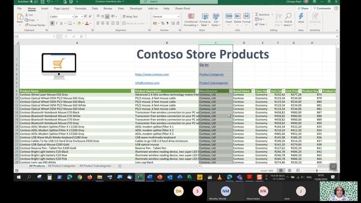Follow the Product Subcategories link
The width and height of the screenshot is (361, 203).
214,83
